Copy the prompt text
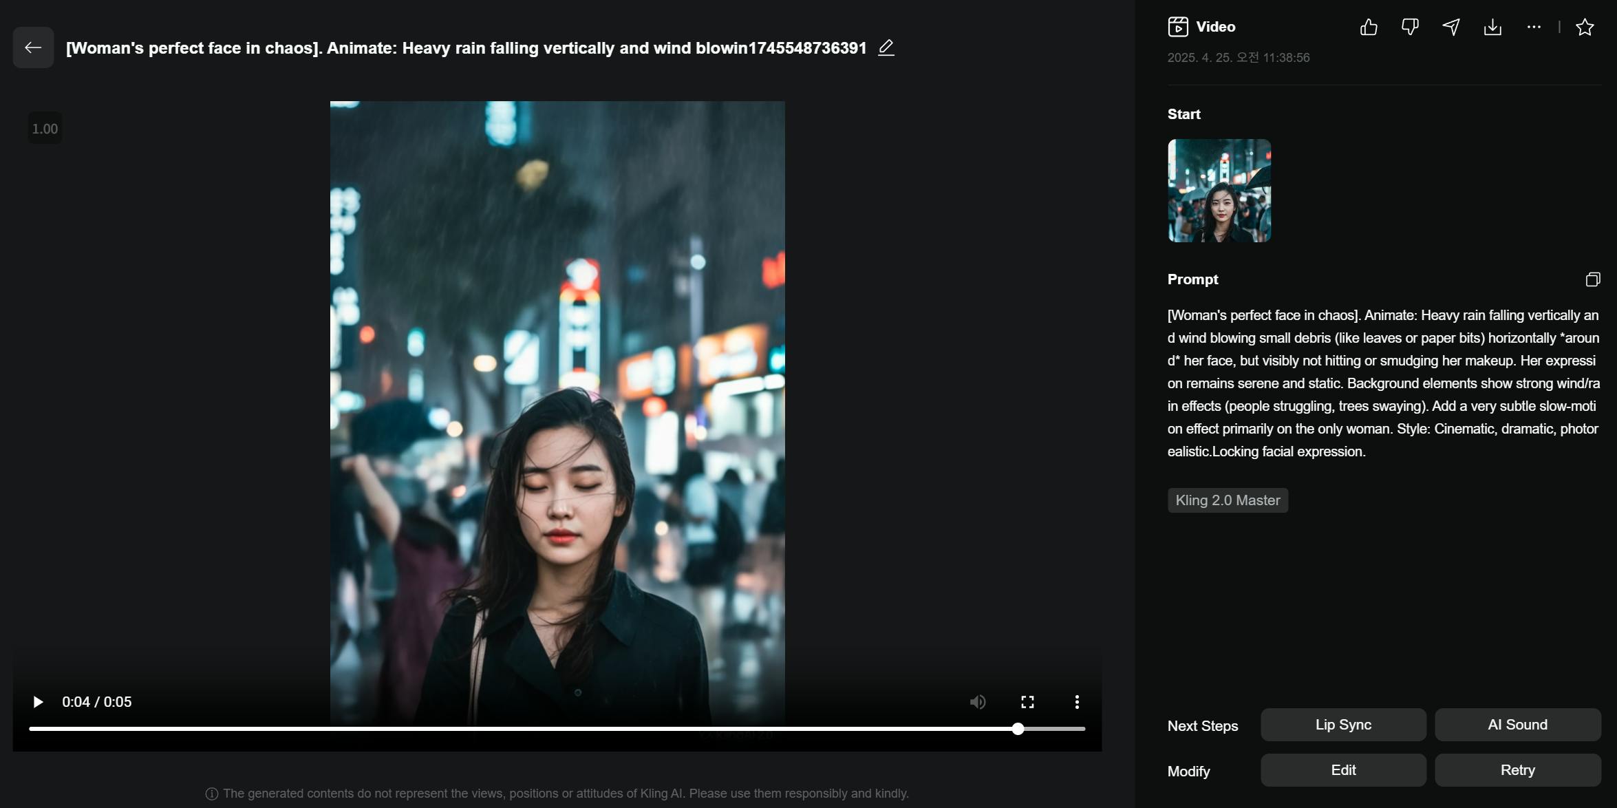The image size is (1617, 808). click(1592, 279)
